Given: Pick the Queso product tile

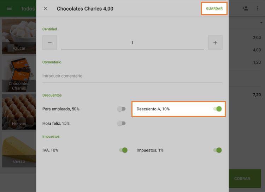Looking at the screenshot, I should (19, 150).
